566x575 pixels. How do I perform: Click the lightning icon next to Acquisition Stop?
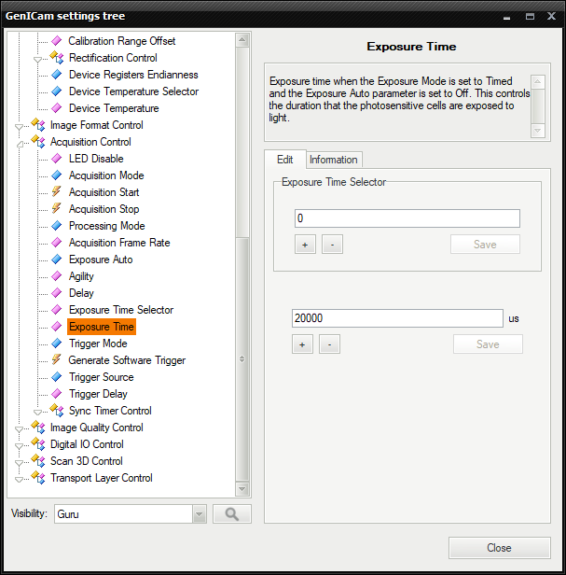56,209
